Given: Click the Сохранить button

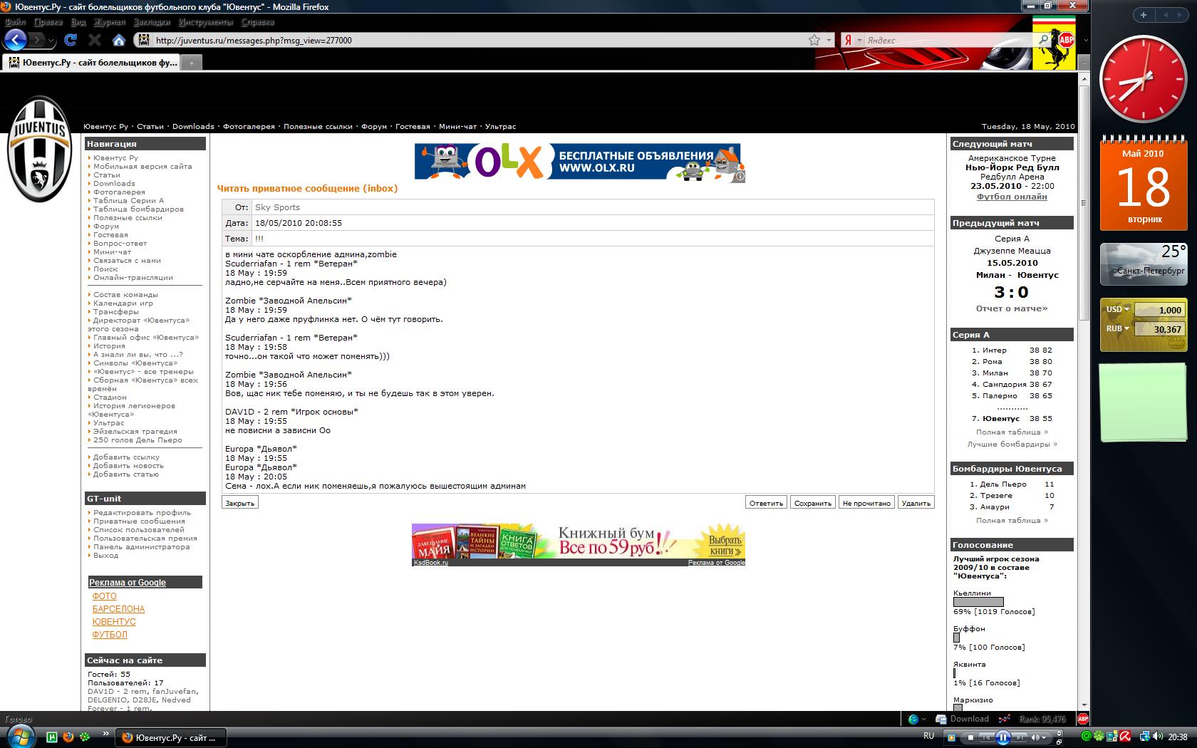Looking at the screenshot, I should tap(813, 503).
